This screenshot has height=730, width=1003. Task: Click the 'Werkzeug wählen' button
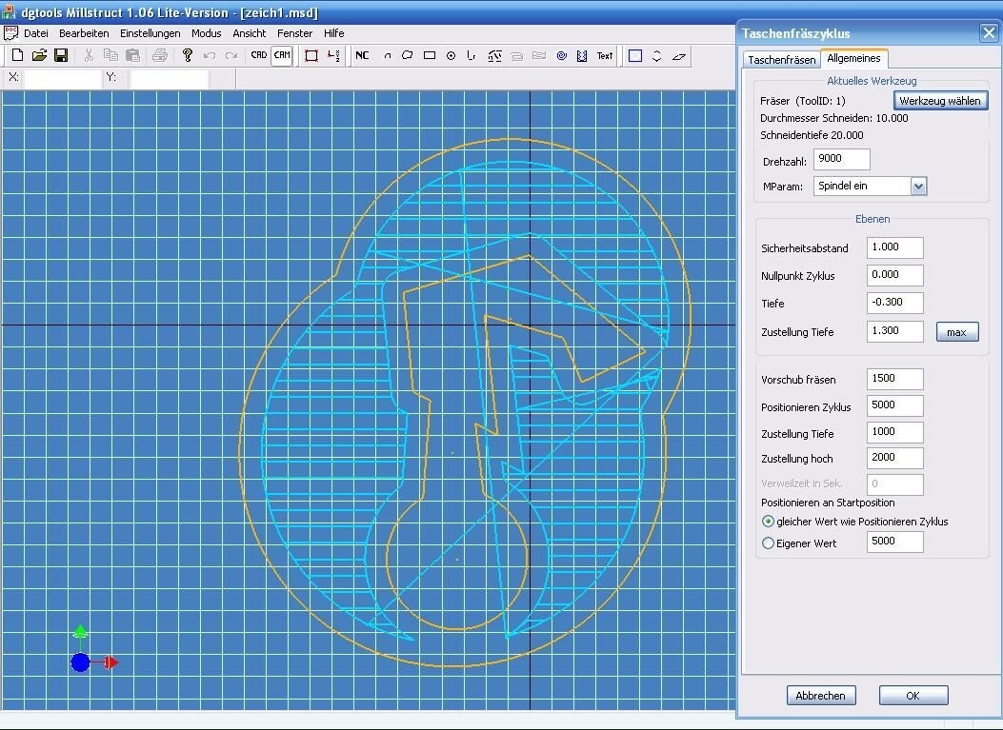(939, 101)
